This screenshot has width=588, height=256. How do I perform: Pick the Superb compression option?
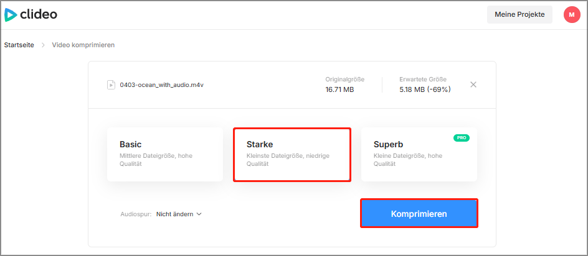tap(419, 154)
